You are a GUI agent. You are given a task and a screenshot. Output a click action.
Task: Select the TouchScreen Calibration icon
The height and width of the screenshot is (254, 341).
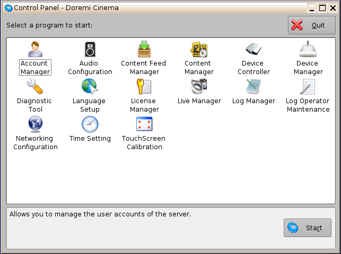pyautogui.click(x=144, y=124)
